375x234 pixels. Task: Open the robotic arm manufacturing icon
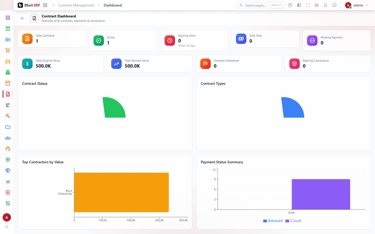coord(8,105)
